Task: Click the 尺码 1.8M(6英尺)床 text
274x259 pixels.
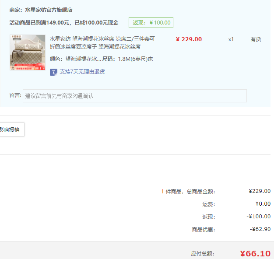Action: [x=127, y=59]
